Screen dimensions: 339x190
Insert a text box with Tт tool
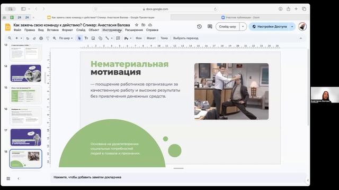click(x=86, y=38)
